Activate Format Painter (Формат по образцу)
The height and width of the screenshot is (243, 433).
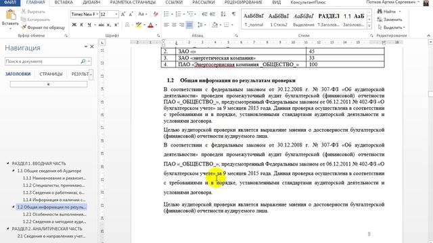point(43,27)
